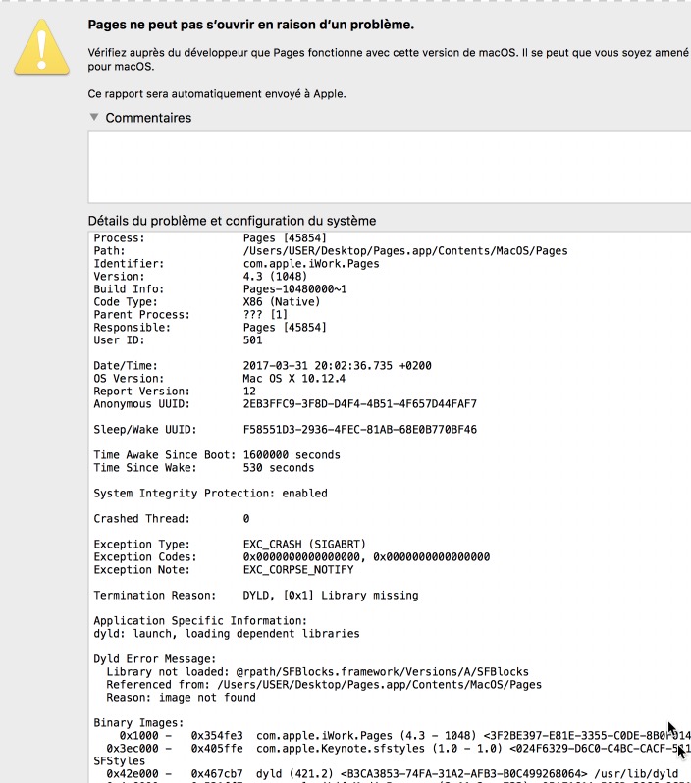Click 'Ce rapport sera automatiquement envoyé à Apple'
Image resolution: width=691 pixels, height=783 pixels.
pyautogui.click(x=217, y=94)
